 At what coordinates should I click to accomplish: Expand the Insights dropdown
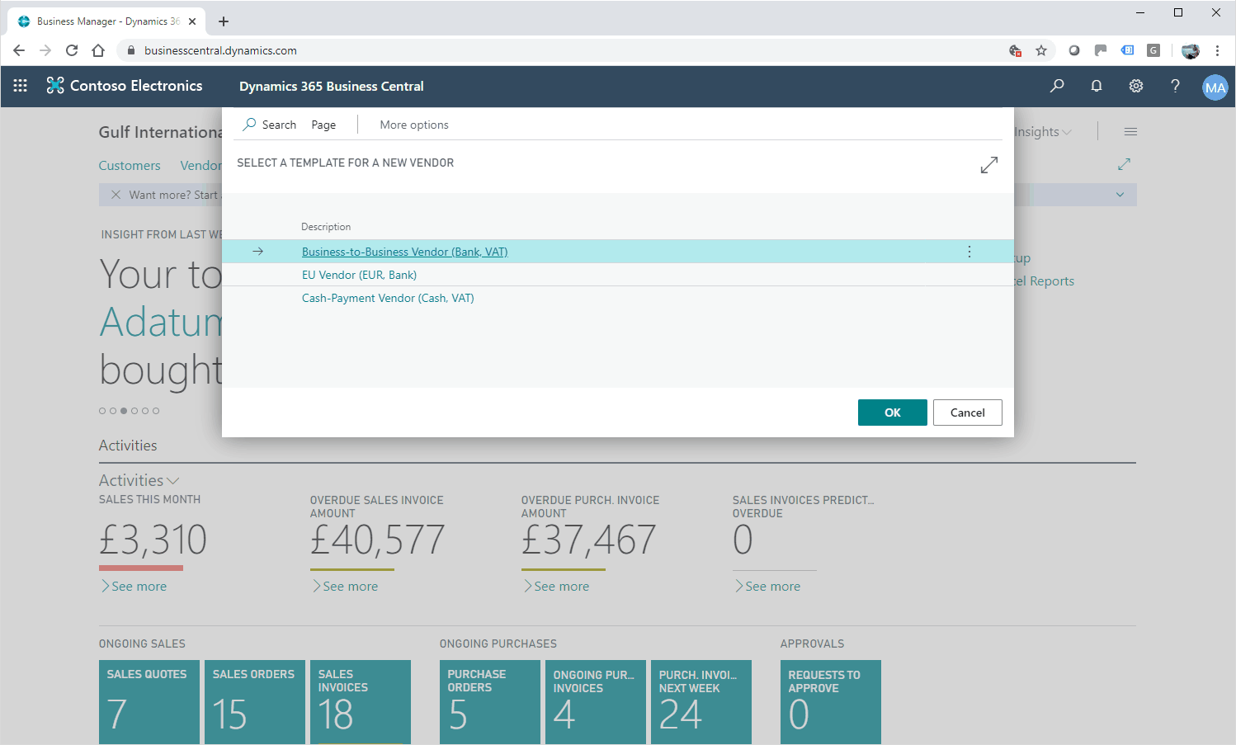pos(1043,132)
